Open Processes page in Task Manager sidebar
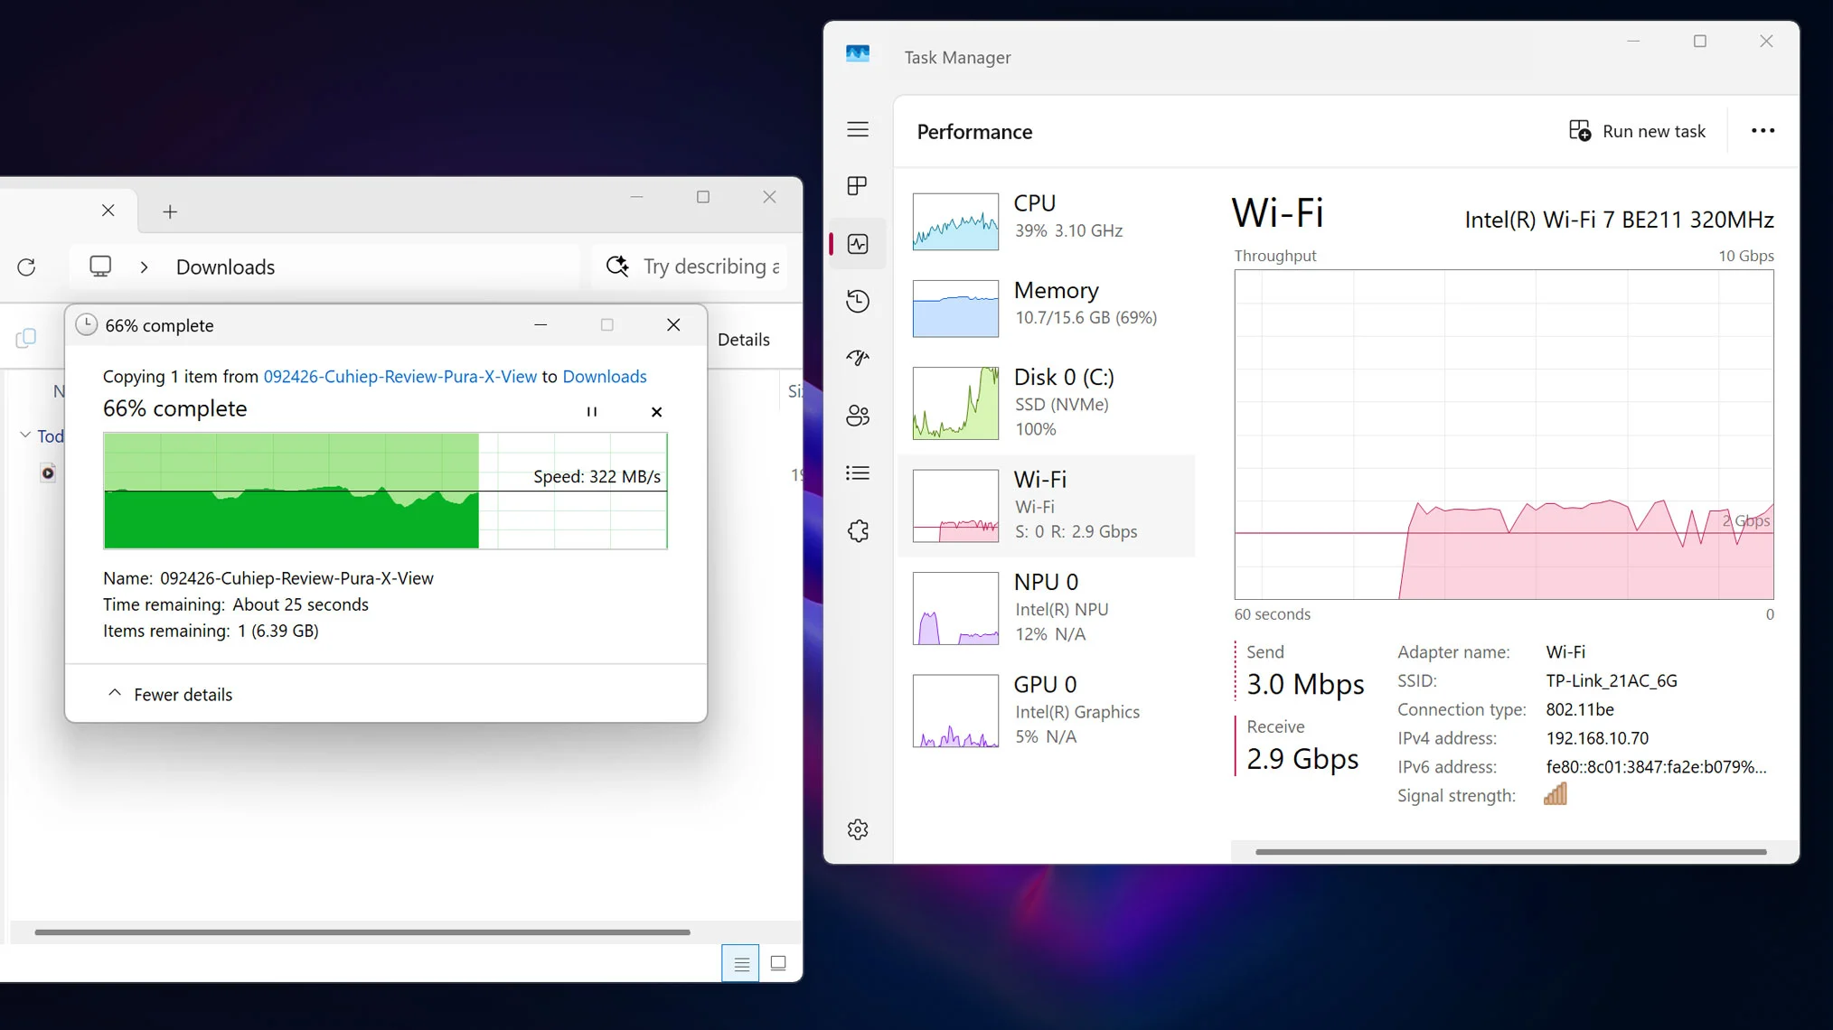Viewport: 1833px width, 1030px height. point(858,186)
